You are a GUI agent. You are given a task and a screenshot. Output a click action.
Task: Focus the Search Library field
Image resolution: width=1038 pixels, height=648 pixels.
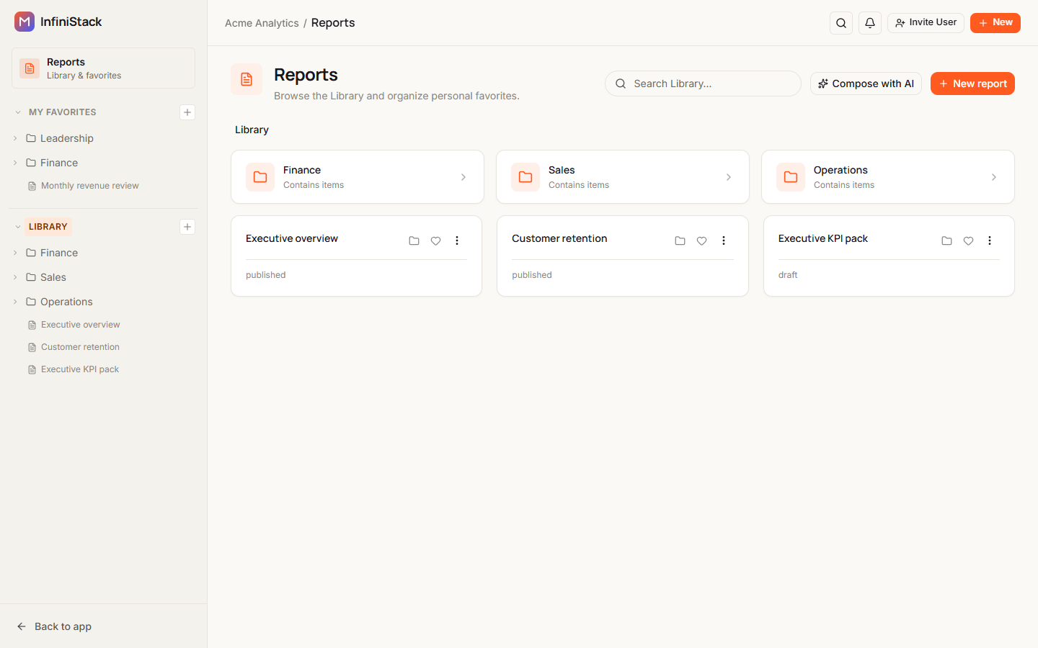pyautogui.click(x=703, y=84)
